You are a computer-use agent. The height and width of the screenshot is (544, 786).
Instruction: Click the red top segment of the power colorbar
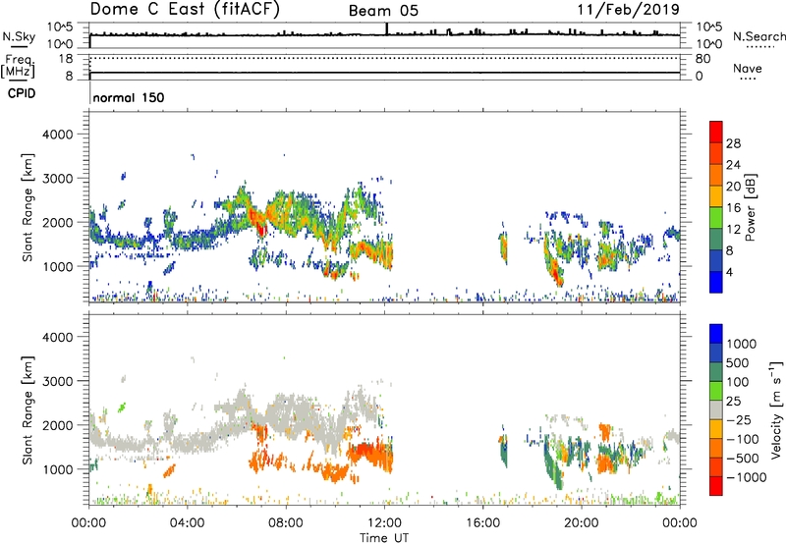[x=716, y=133]
